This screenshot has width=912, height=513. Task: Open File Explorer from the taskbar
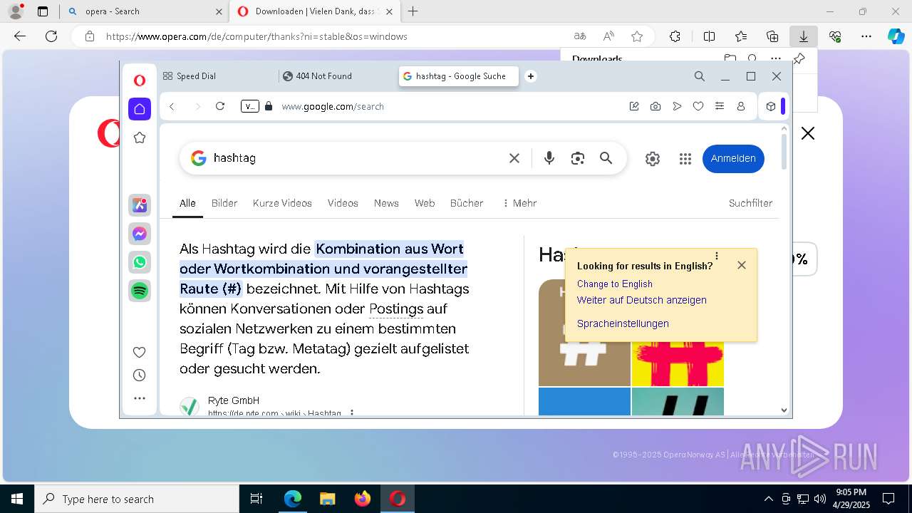click(x=328, y=499)
